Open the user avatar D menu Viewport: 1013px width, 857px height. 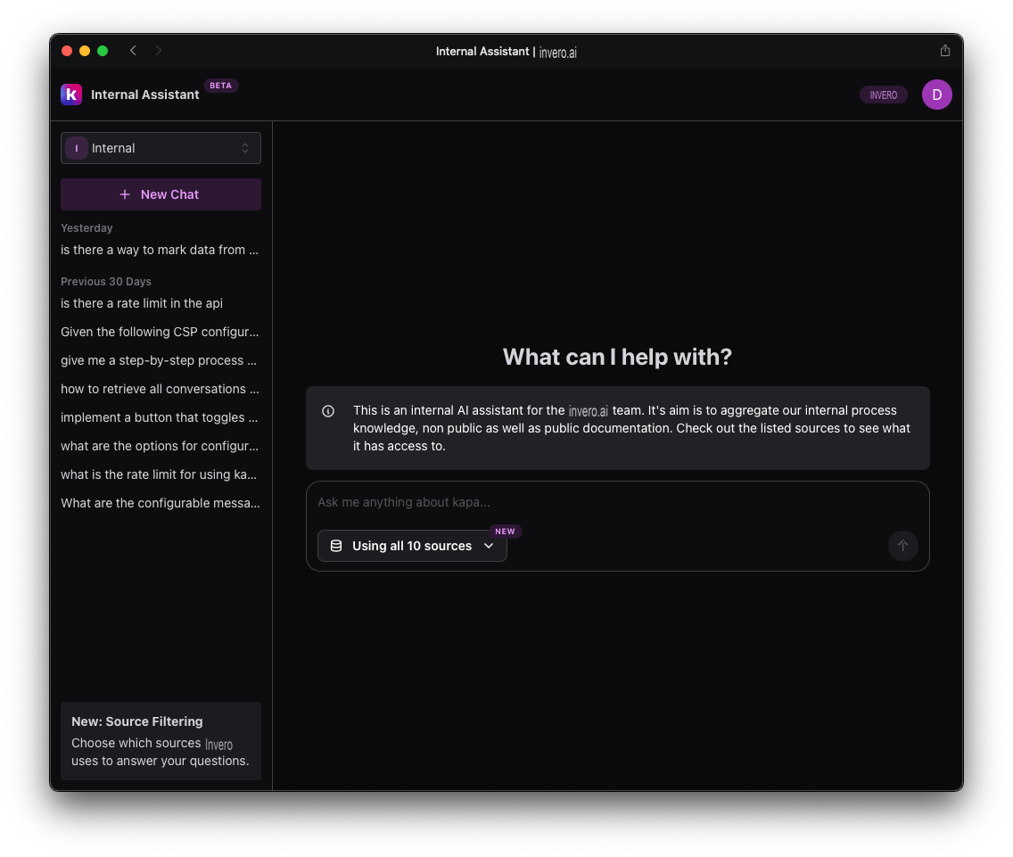pyautogui.click(x=936, y=95)
